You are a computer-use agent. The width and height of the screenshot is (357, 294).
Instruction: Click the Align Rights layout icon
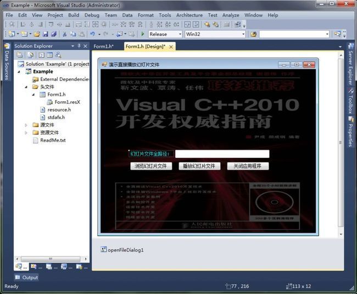tap(40, 24)
